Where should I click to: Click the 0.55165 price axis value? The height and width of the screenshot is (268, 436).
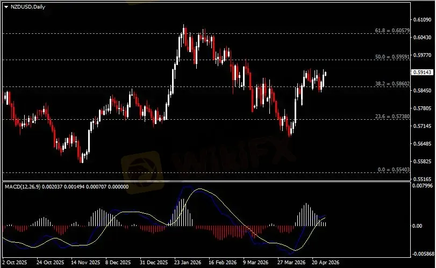coord(422,179)
